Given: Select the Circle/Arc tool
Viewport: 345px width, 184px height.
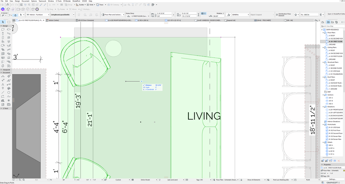Looking at the screenshot, I should tap(9, 92).
